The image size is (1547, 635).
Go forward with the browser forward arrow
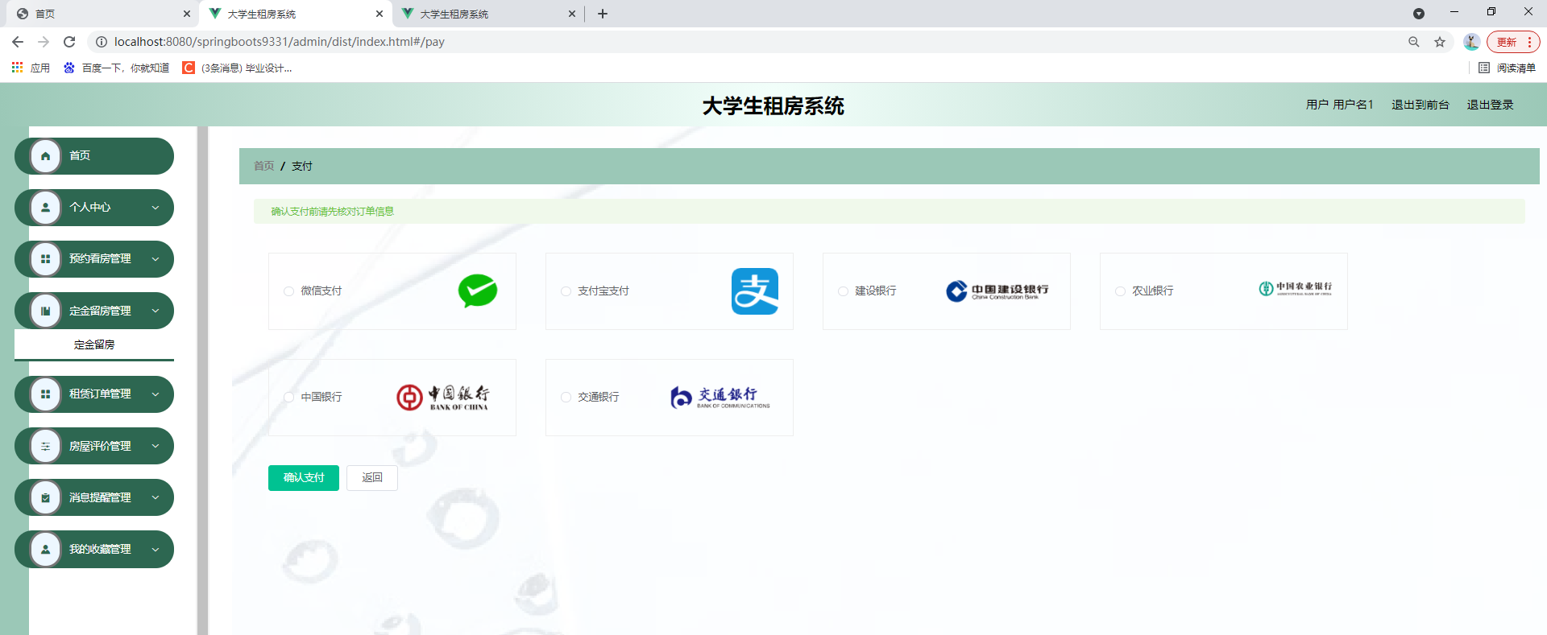44,42
